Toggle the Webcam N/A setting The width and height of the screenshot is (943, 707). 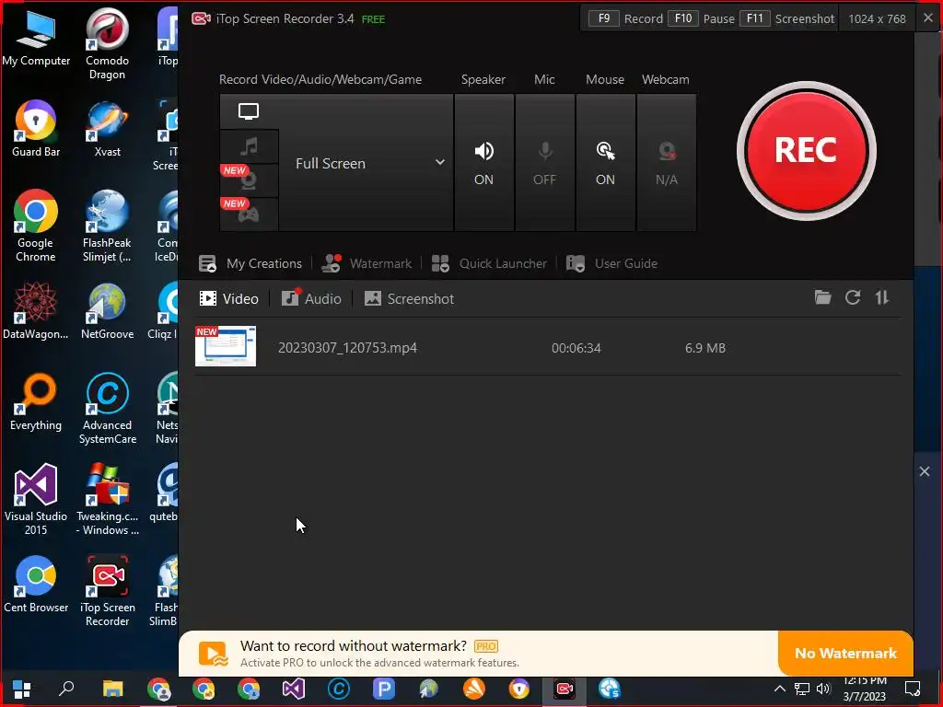coord(667,163)
